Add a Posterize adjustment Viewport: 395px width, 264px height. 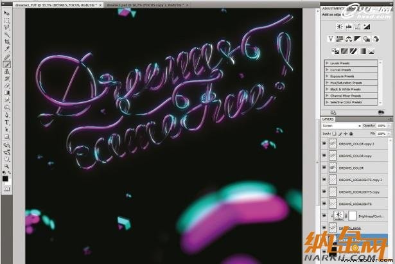pyautogui.click(x=344, y=51)
